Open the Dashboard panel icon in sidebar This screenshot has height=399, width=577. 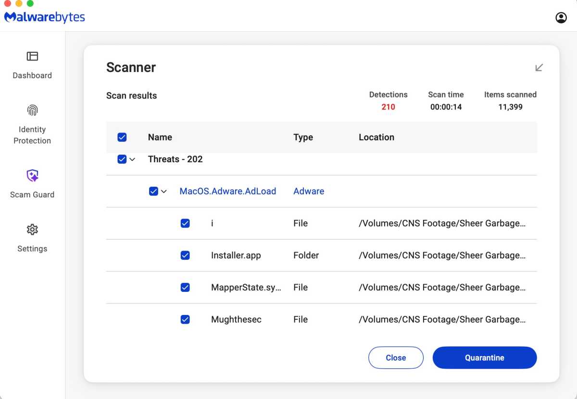32,56
